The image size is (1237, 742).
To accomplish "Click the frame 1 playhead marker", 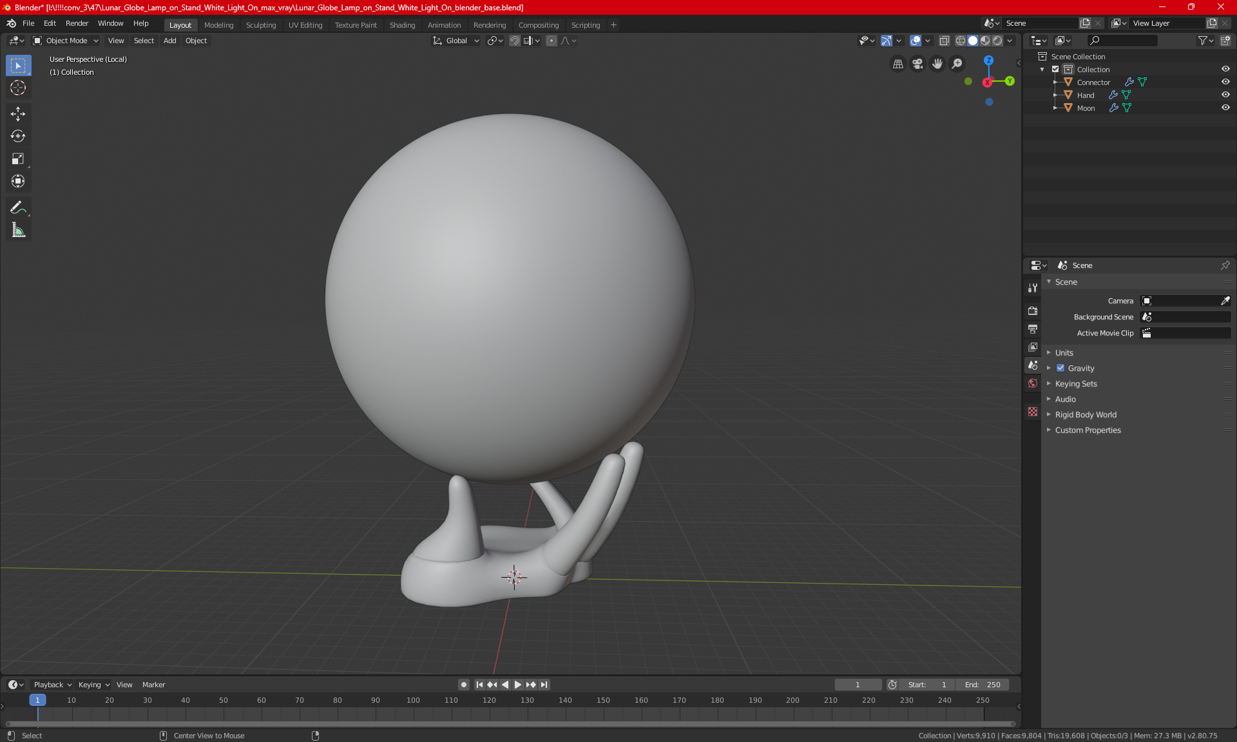I will (x=37, y=700).
